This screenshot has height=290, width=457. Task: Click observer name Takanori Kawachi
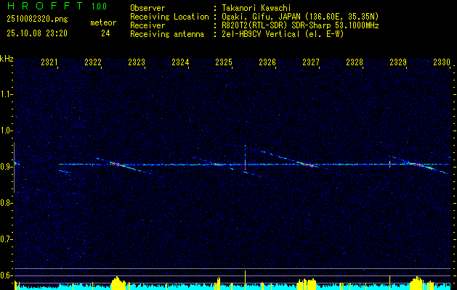256,8
